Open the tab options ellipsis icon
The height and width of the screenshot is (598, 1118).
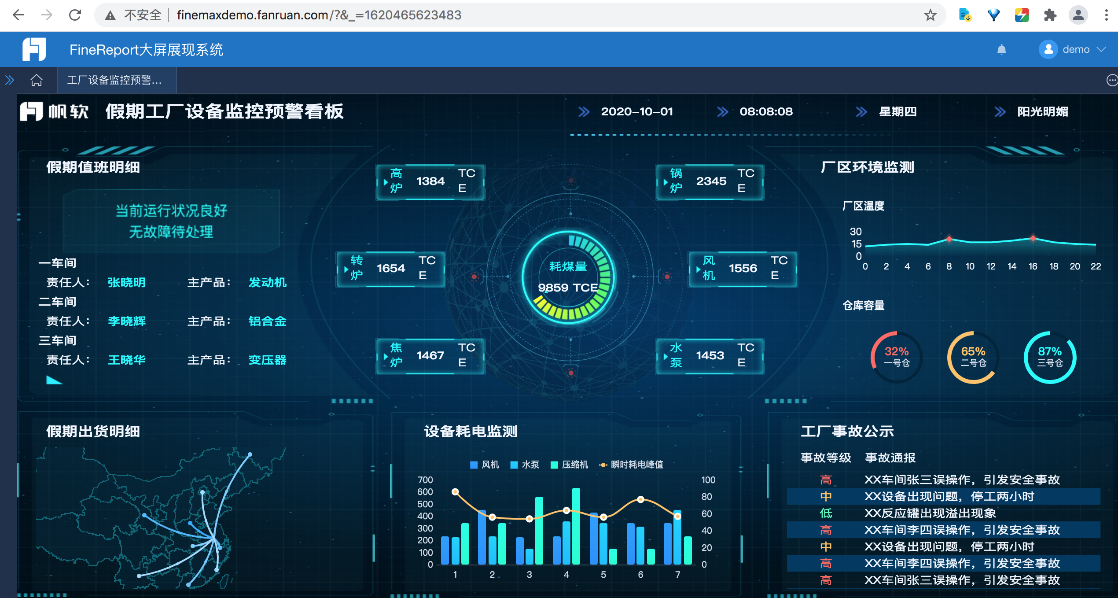click(x=1112, y=80)
